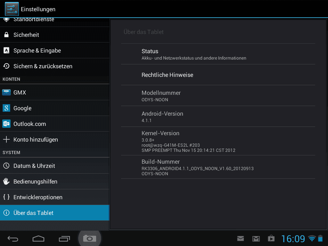Open the Outlook.com account entry
Viewport: 328px width, 246px height.
[54, 124]
